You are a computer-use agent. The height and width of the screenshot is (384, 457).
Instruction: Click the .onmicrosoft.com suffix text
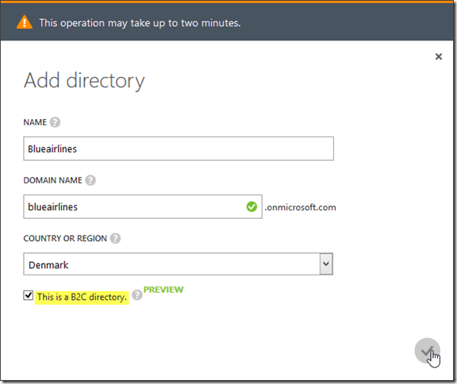[x=300, y=207]
